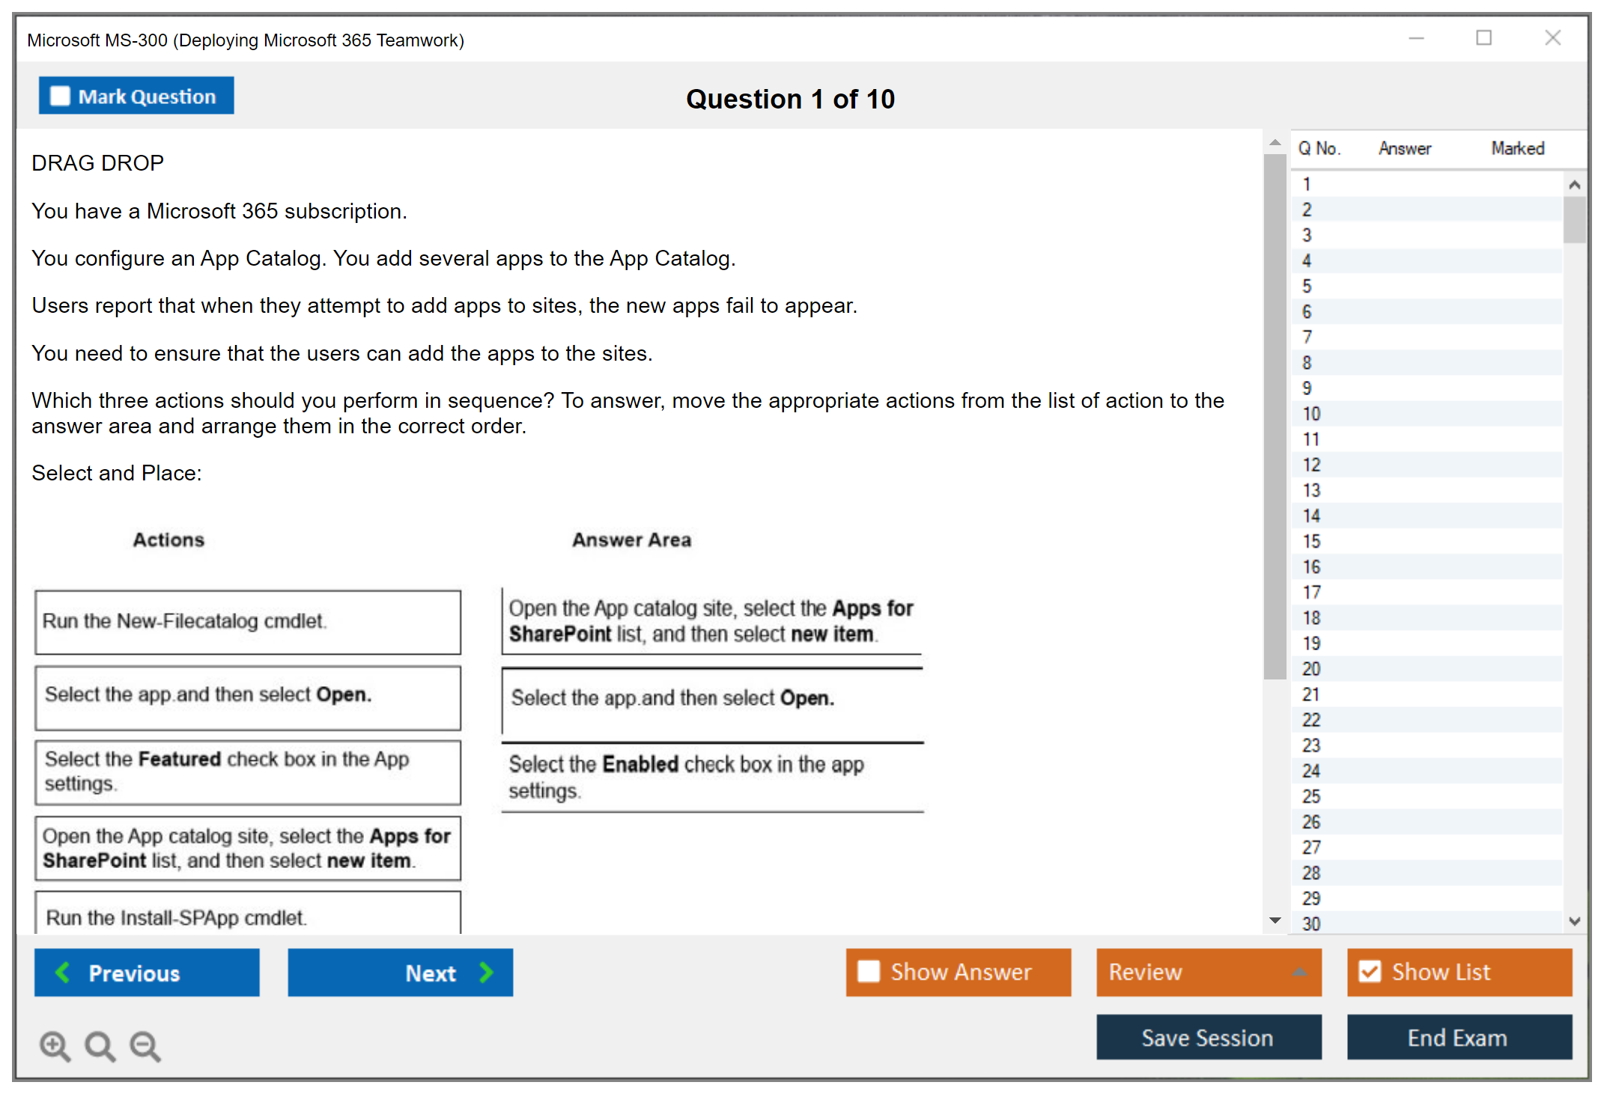Click the Featured check box action item
Viewport: 1610px width, 1100px height.
point(248,771)
